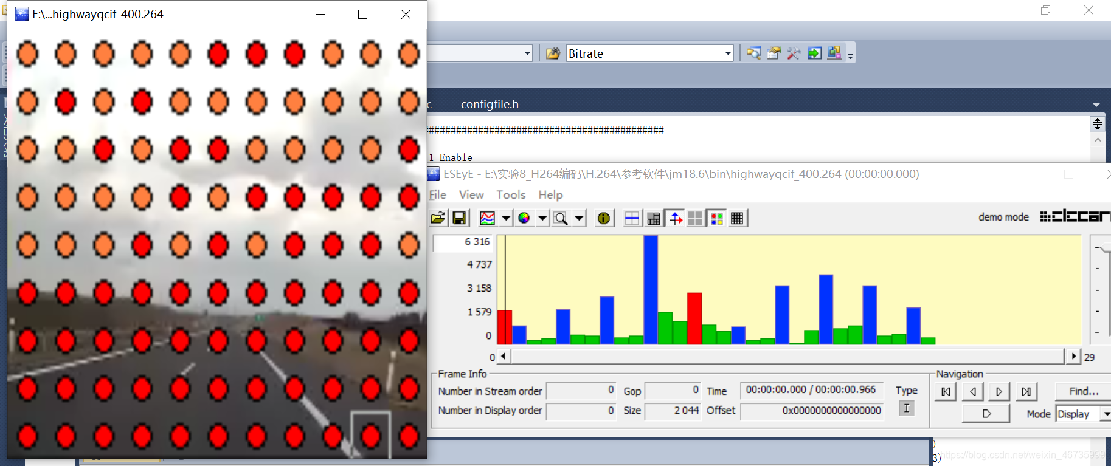Click the Number in Display order field
The width and height of the screenshot is (1111, 466).
(x=581, y=411)
